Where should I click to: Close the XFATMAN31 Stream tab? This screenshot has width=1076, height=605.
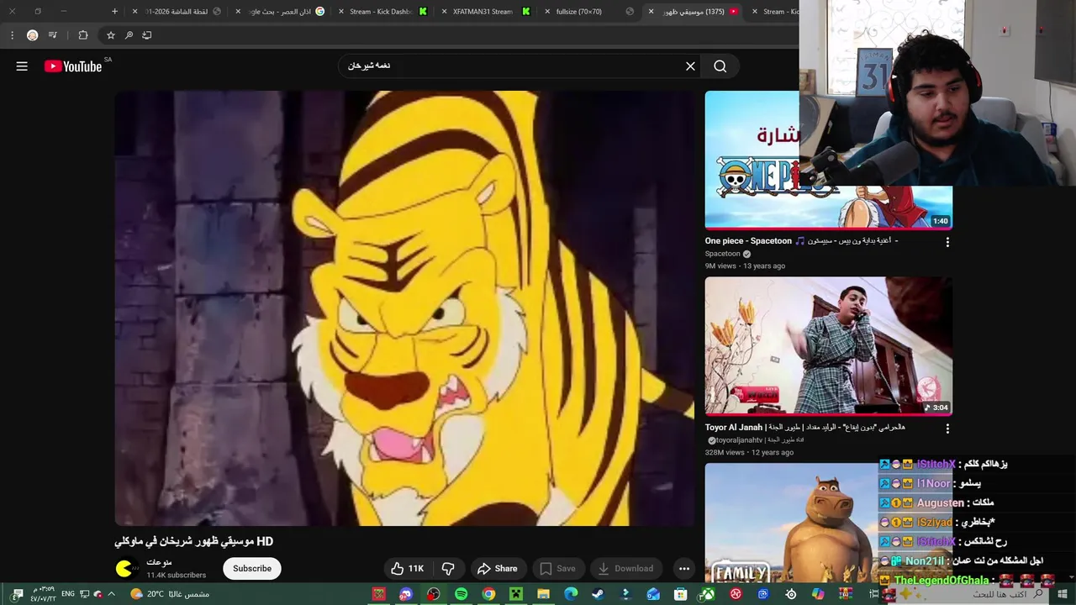(444, 12)
